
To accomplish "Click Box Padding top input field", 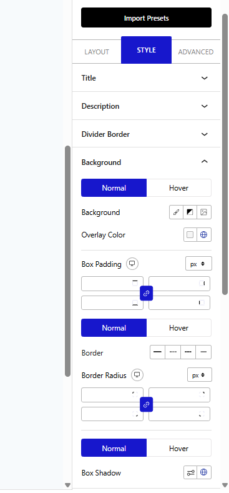I will click(x=112, y=284).
